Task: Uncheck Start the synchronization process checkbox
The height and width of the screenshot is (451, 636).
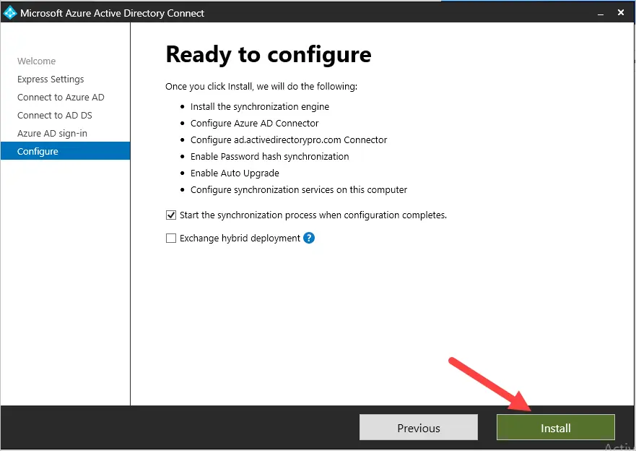Action: (171, 215)
